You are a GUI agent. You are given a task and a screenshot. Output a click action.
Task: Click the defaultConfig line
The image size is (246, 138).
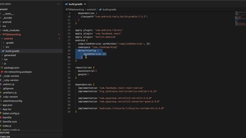click(88, 51)
